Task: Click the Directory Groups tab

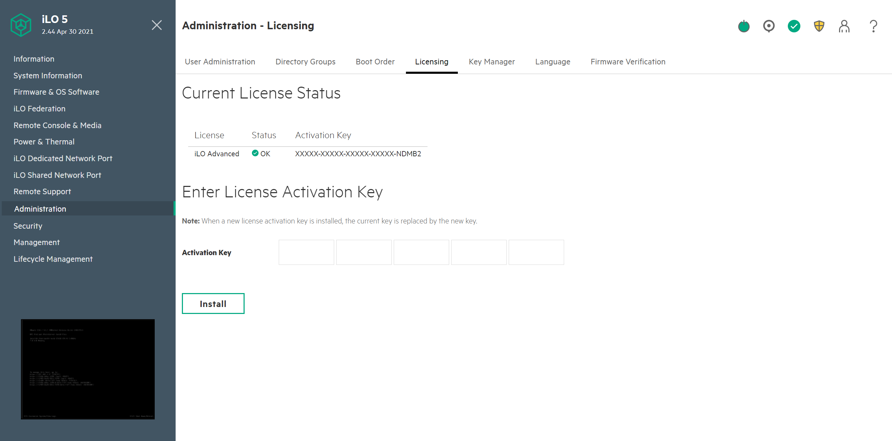Action: pos(304,61)
